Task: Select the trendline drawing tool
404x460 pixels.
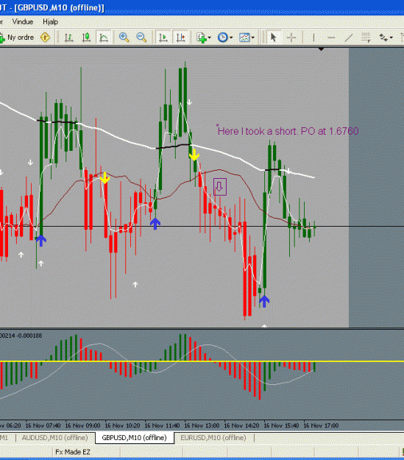Action: [x=349, y=38]
